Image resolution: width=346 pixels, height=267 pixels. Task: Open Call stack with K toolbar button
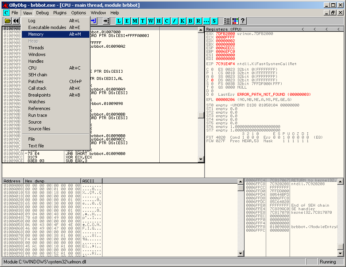click(x=183, y=21)
